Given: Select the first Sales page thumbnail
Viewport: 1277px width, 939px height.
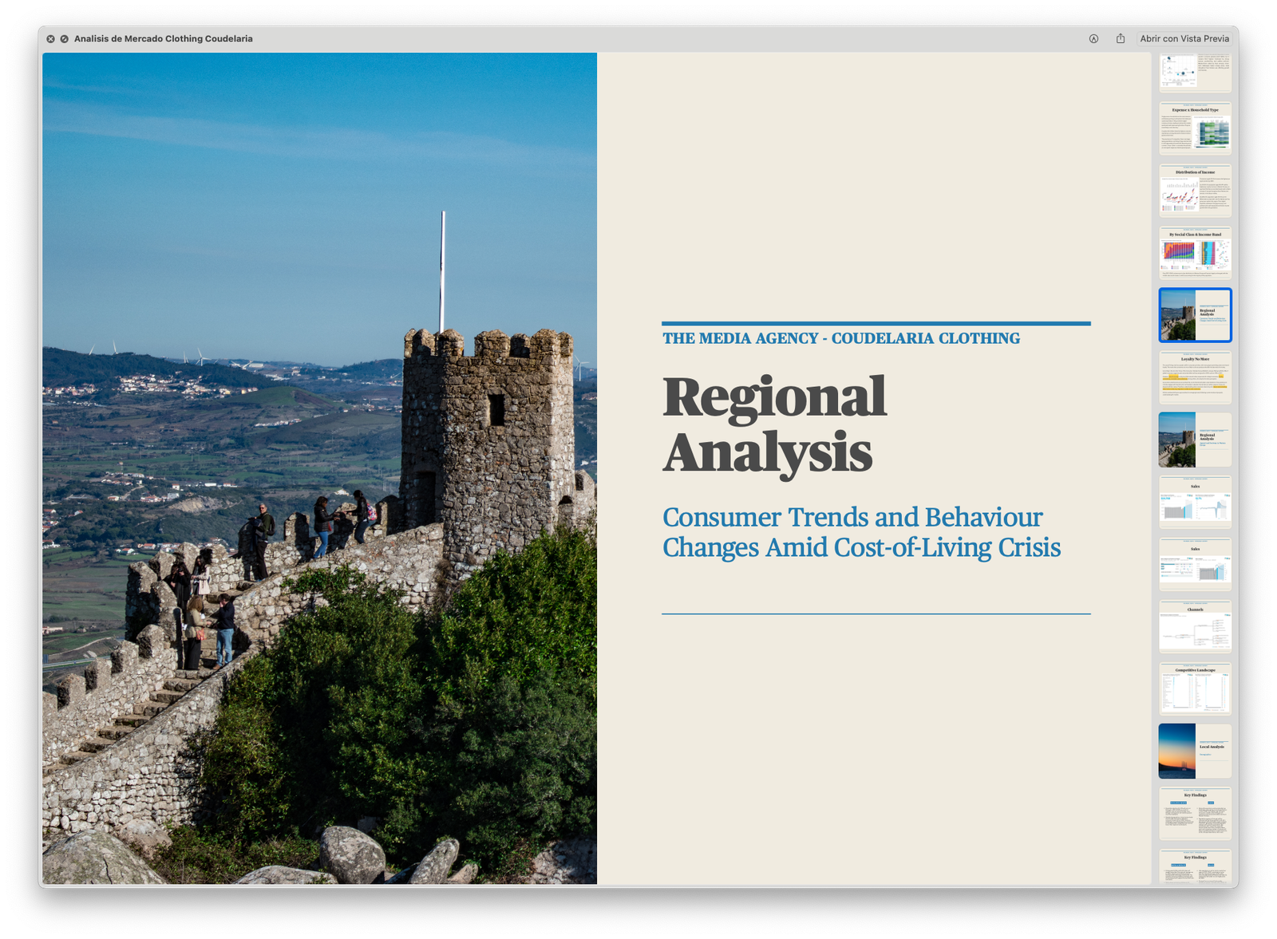Looking at the screenshot, I should pyautogui.click(x=1195, y=502).
